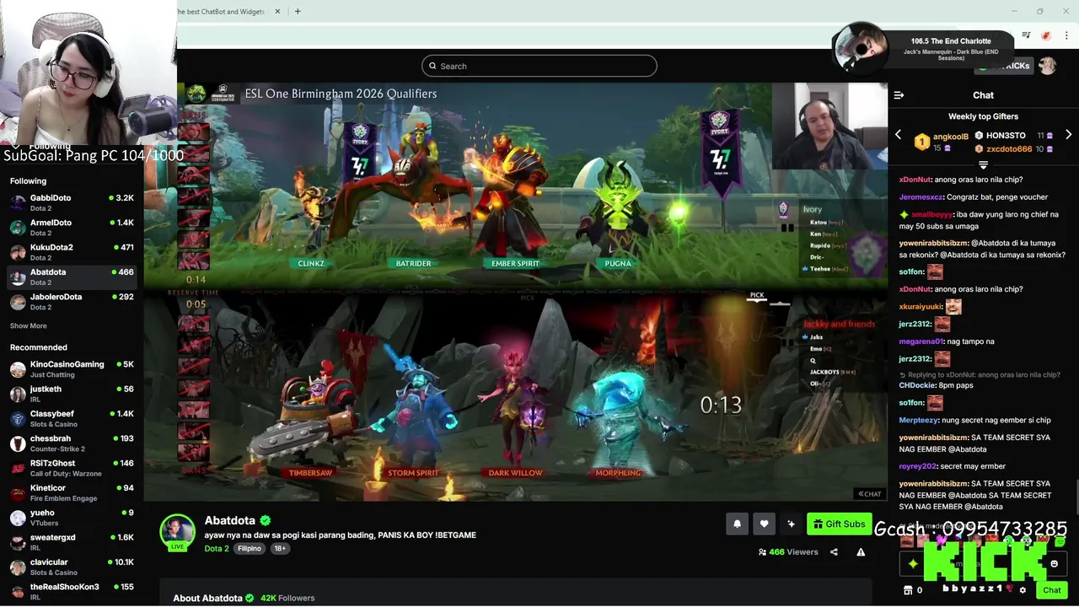Open JaboleroDota channel in sidebar
The image size is (1079, 607).
tap(72, 302)
